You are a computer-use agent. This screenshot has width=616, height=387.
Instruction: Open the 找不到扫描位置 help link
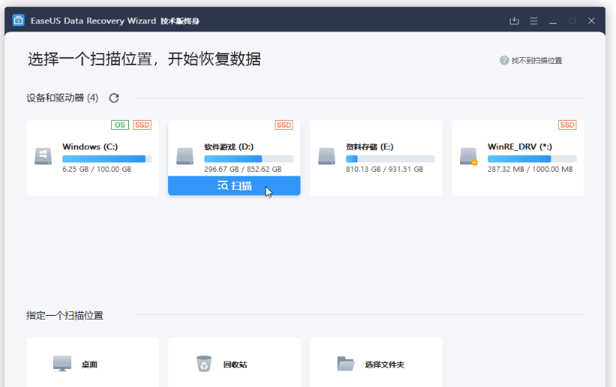click(536, 61)
